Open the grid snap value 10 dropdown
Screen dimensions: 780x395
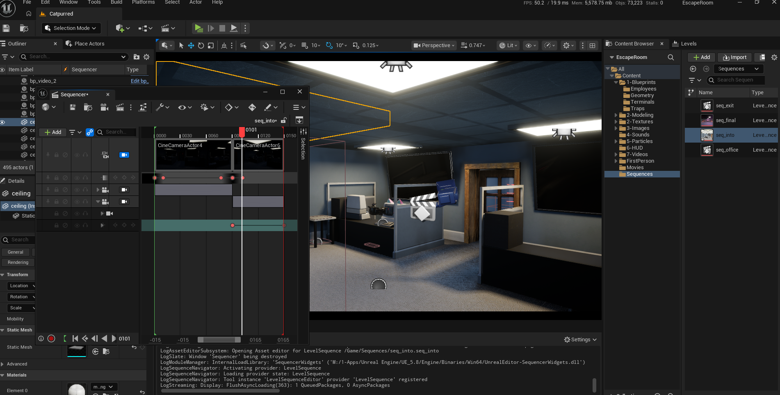click(316, 45)
